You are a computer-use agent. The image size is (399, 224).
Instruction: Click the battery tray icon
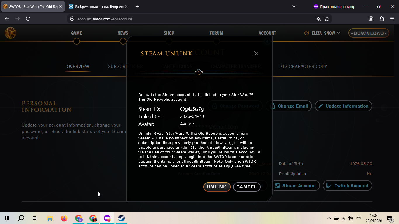coord(336,218)
